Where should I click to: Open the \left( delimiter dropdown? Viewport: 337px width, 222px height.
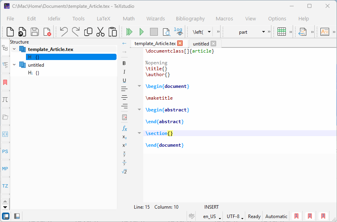point(209,32)
